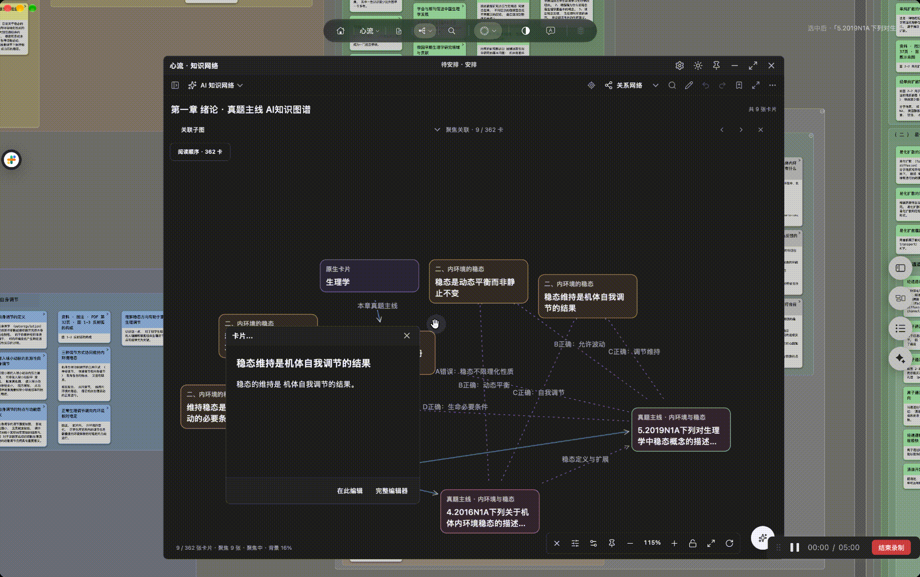Redo the last action
The width and height of the screenshot is (920, 577).
722,86
